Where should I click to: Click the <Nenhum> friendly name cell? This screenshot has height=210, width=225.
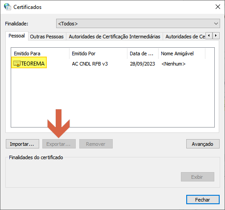173,64
